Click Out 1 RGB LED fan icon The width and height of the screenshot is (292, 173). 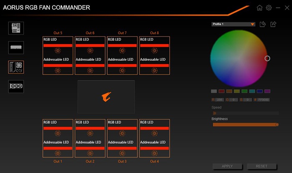click(58, 133)
